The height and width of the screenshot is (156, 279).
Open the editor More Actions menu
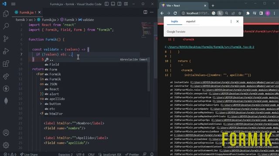click(152, 12)
